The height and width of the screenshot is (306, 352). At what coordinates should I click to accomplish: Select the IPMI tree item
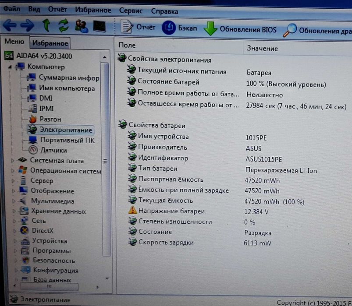click(41, 109)
